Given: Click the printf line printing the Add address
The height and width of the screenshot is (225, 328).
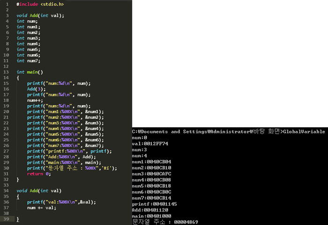Looking at the screenshot, I should click(61, 157).
